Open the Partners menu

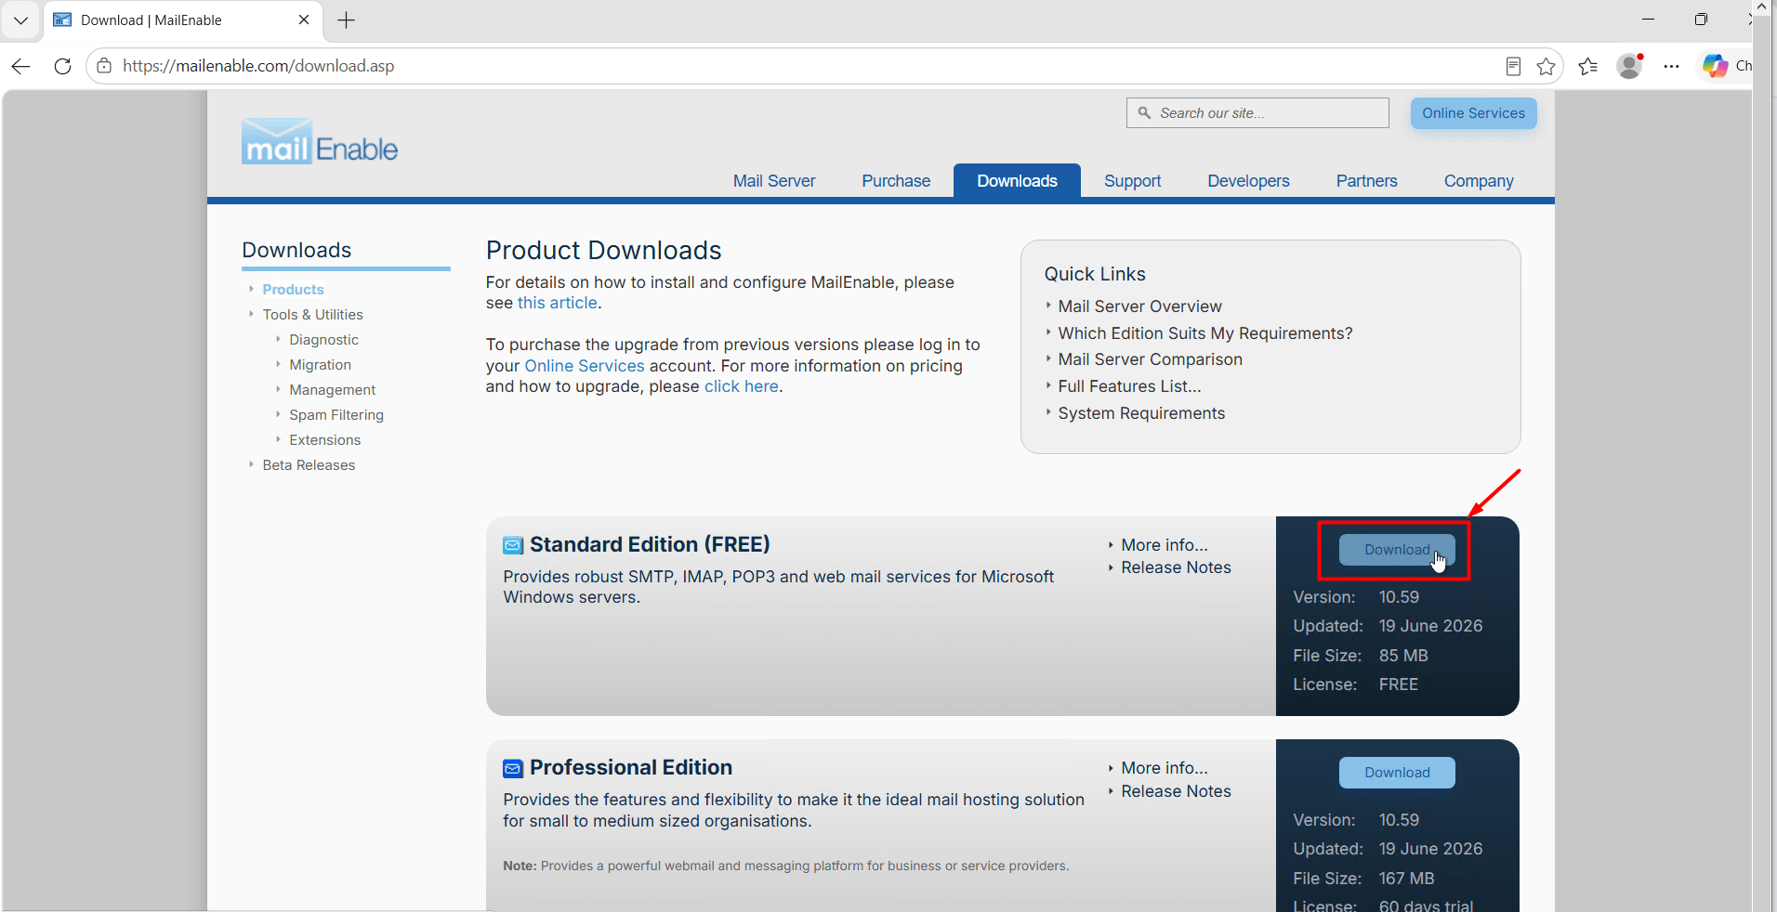(1366, 181)
